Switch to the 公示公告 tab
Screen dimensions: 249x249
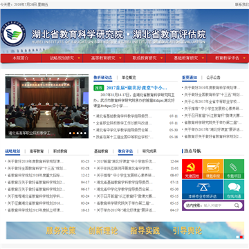click(x=213, y=77)
